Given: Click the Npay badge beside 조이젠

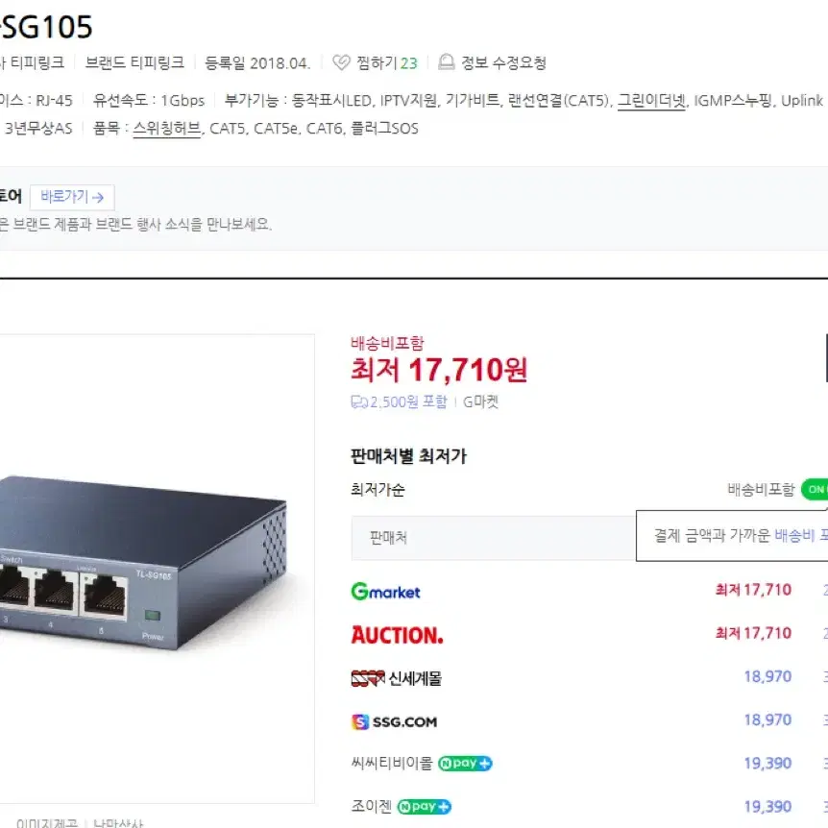Looking at the screenshot, I should pos(425,807).
